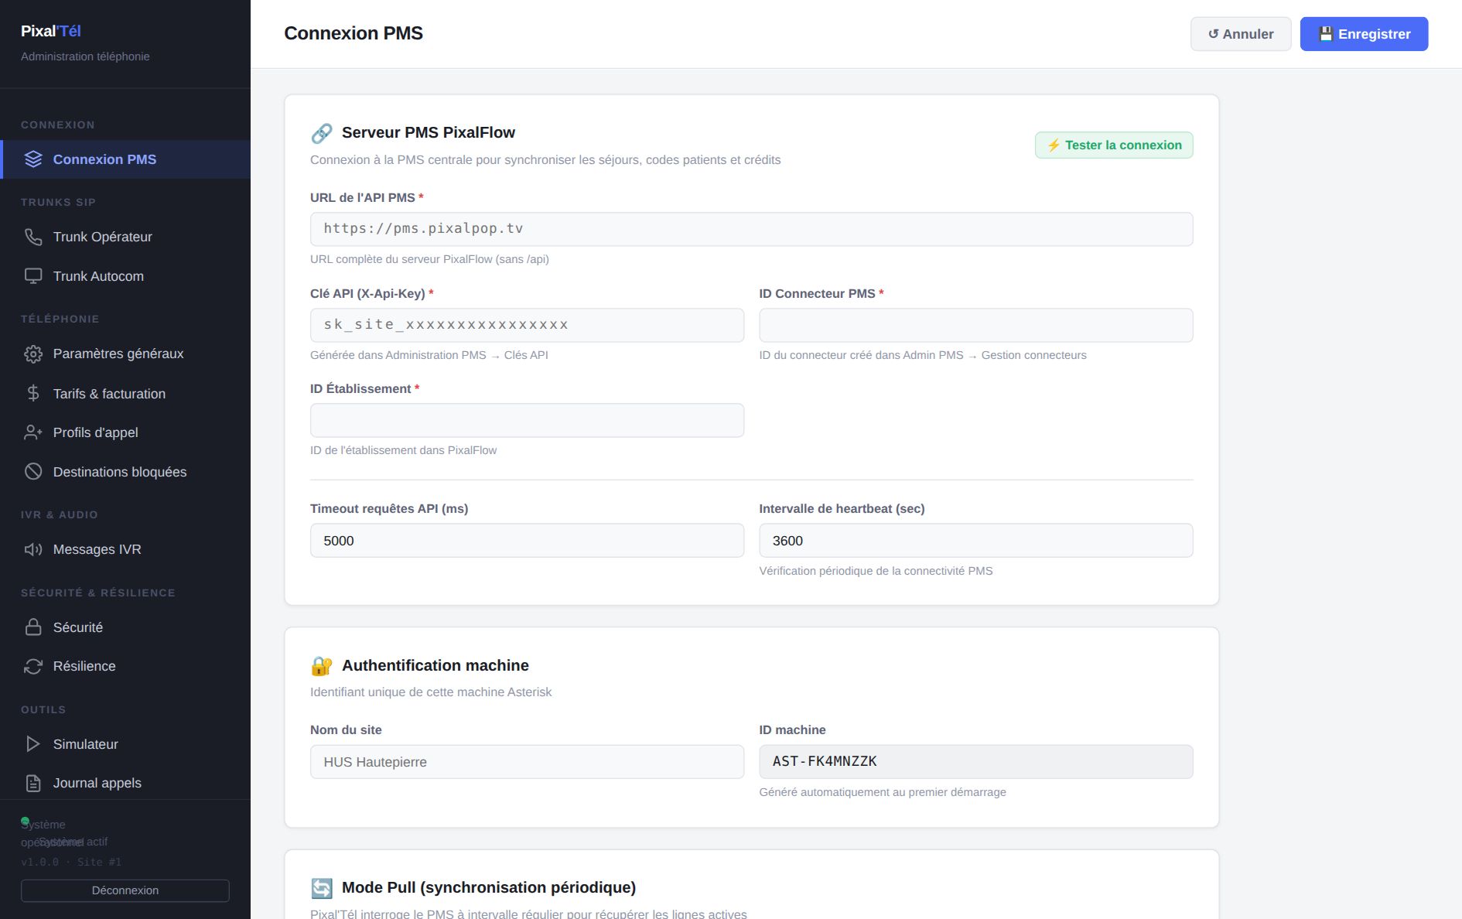
Task: Click the sync icon beside Mode Pull
Action: tap(322, 888)
